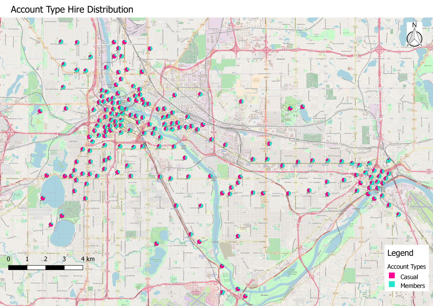Click the Account Type Hire Distribution title
This screenshot has width=433, height=306.
72,9
